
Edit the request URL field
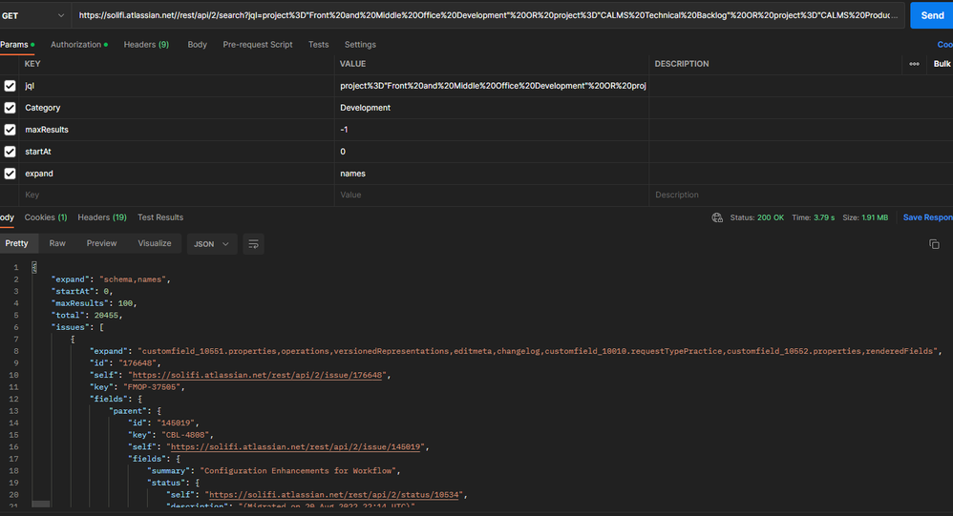click(x=488, y=16)
